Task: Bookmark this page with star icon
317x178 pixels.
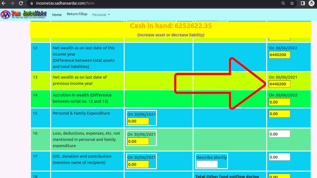Action: [x=292, y=4]
